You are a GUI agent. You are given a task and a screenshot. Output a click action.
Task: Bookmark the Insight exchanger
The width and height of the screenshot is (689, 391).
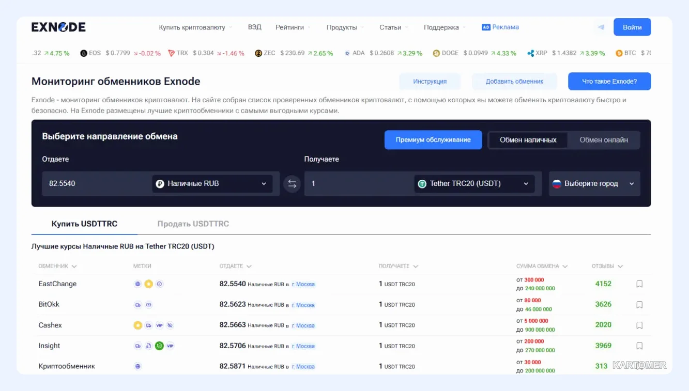click(639, 346)
